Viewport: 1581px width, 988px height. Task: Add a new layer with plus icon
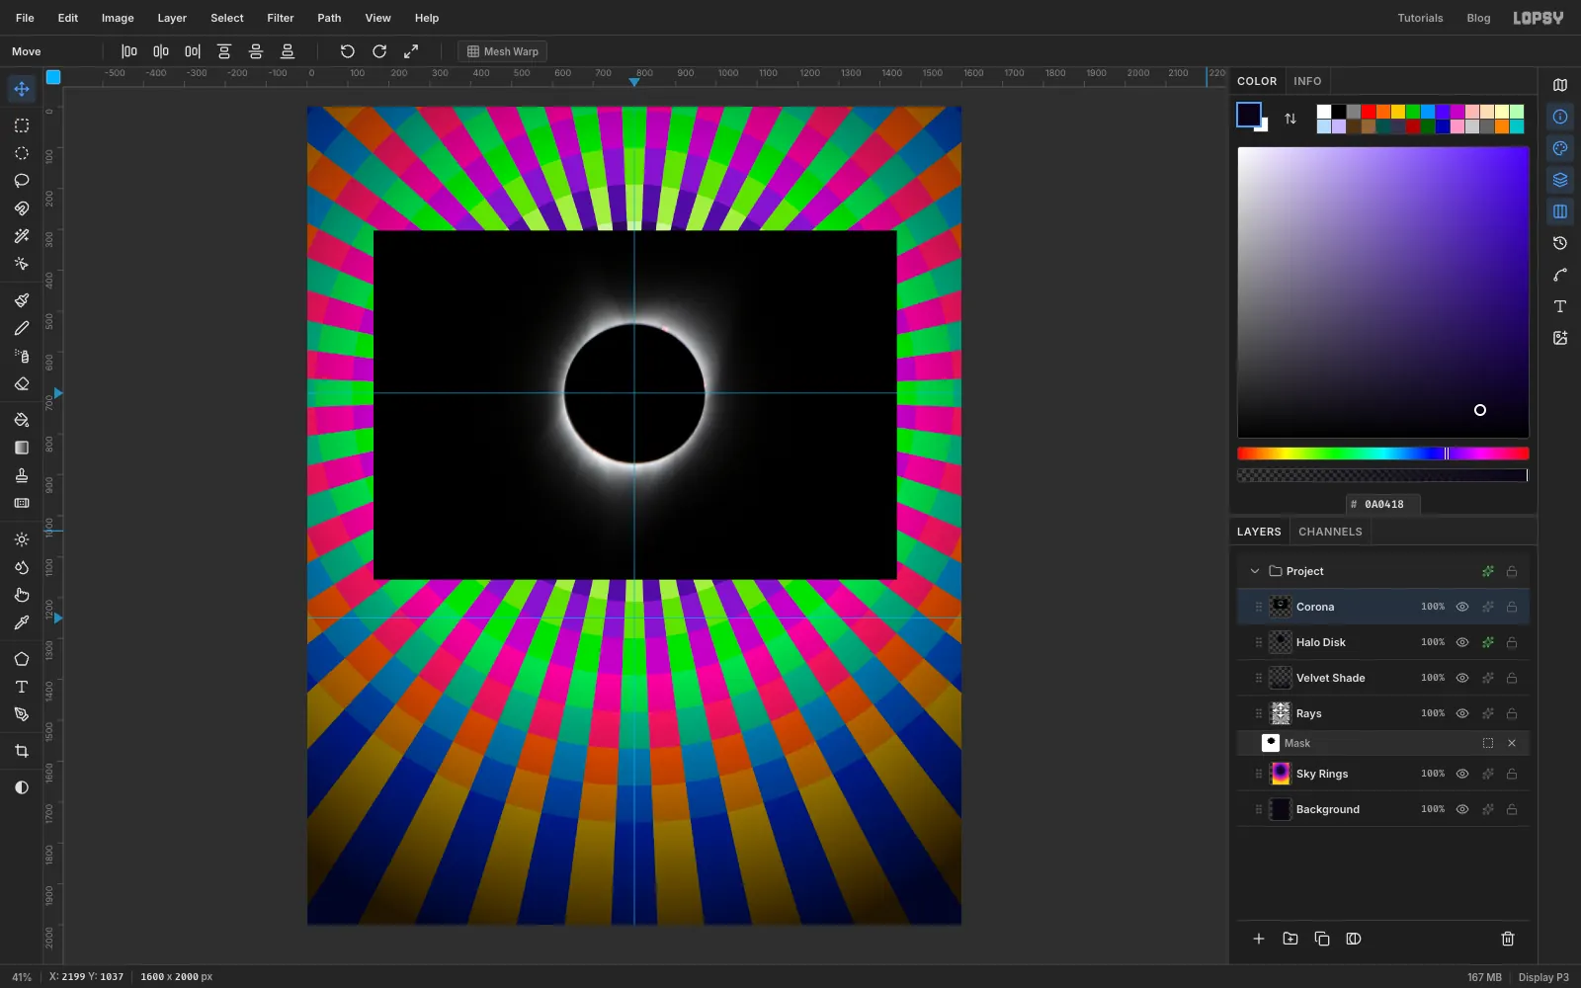point(1259,939)
